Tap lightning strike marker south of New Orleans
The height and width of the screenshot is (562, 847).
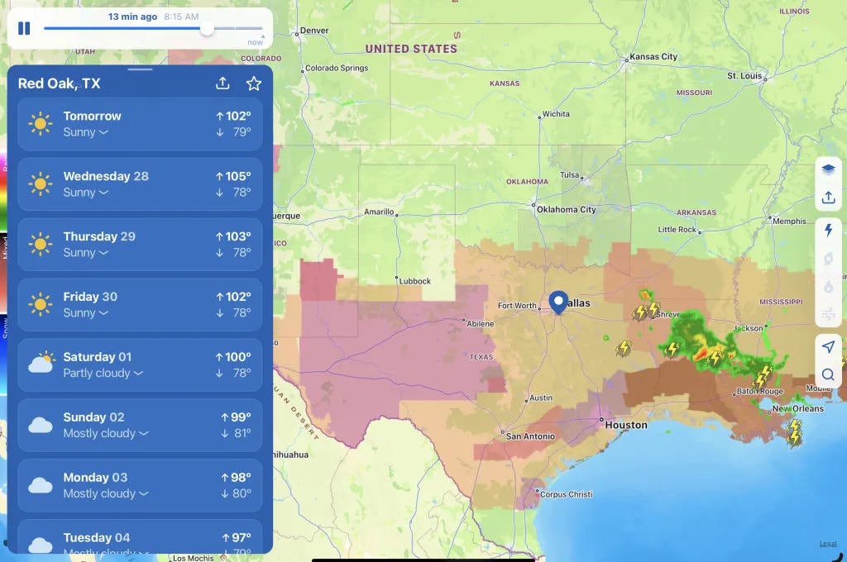[x=794, y=432]
